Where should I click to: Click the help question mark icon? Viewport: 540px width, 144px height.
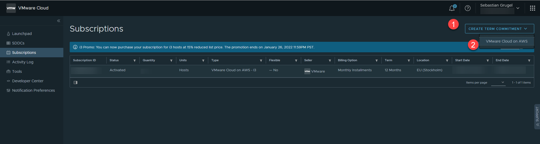click(467, 8)
